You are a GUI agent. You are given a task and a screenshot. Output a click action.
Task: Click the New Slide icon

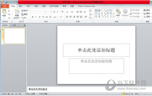[17, 11]
